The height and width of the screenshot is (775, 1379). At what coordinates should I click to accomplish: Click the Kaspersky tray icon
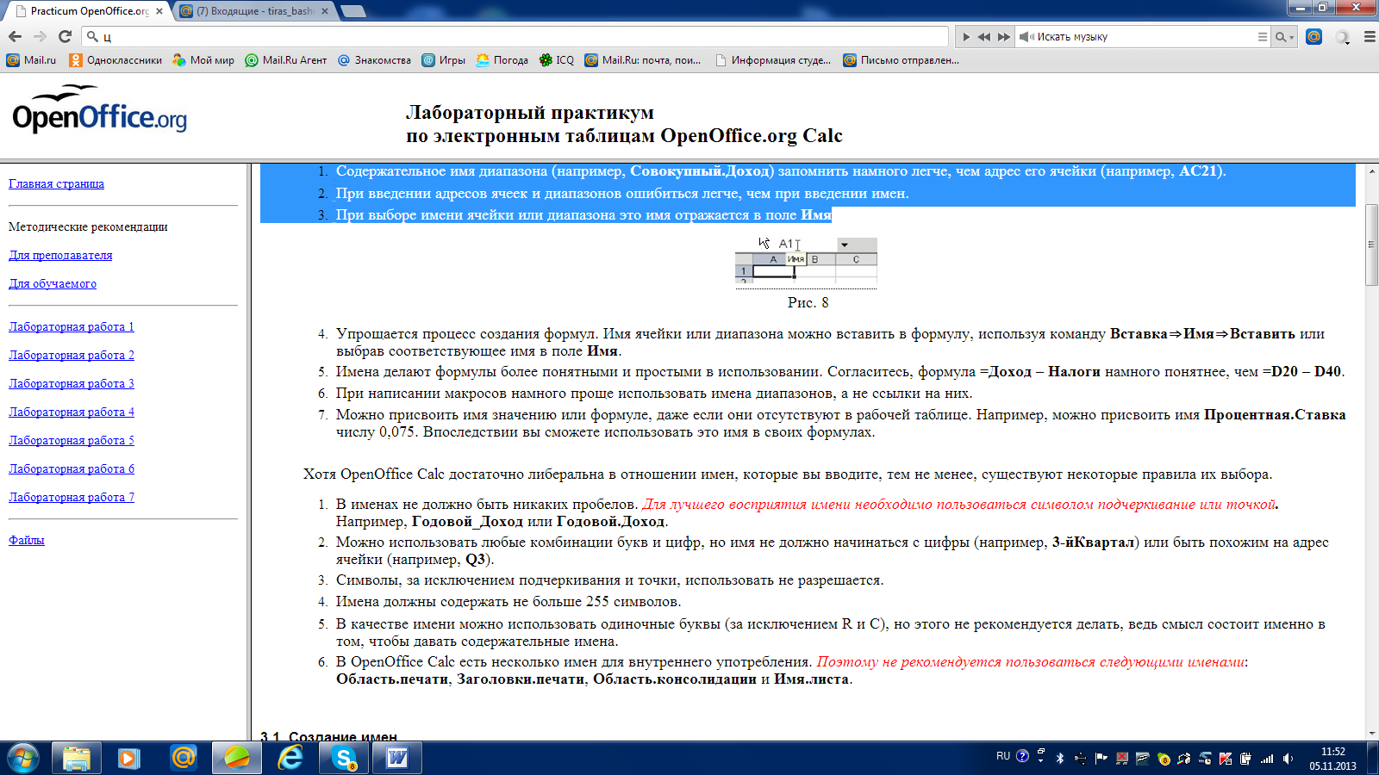[x=1226, y=759]
